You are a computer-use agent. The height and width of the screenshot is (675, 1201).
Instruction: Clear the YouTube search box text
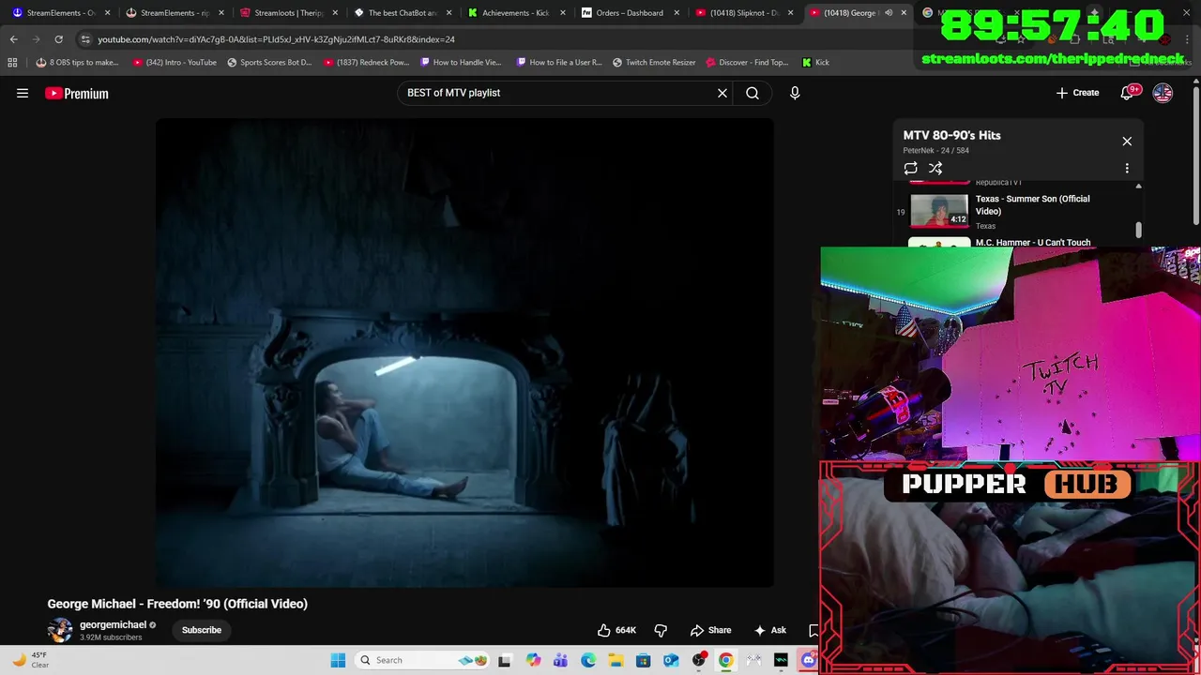coord(722,93)
